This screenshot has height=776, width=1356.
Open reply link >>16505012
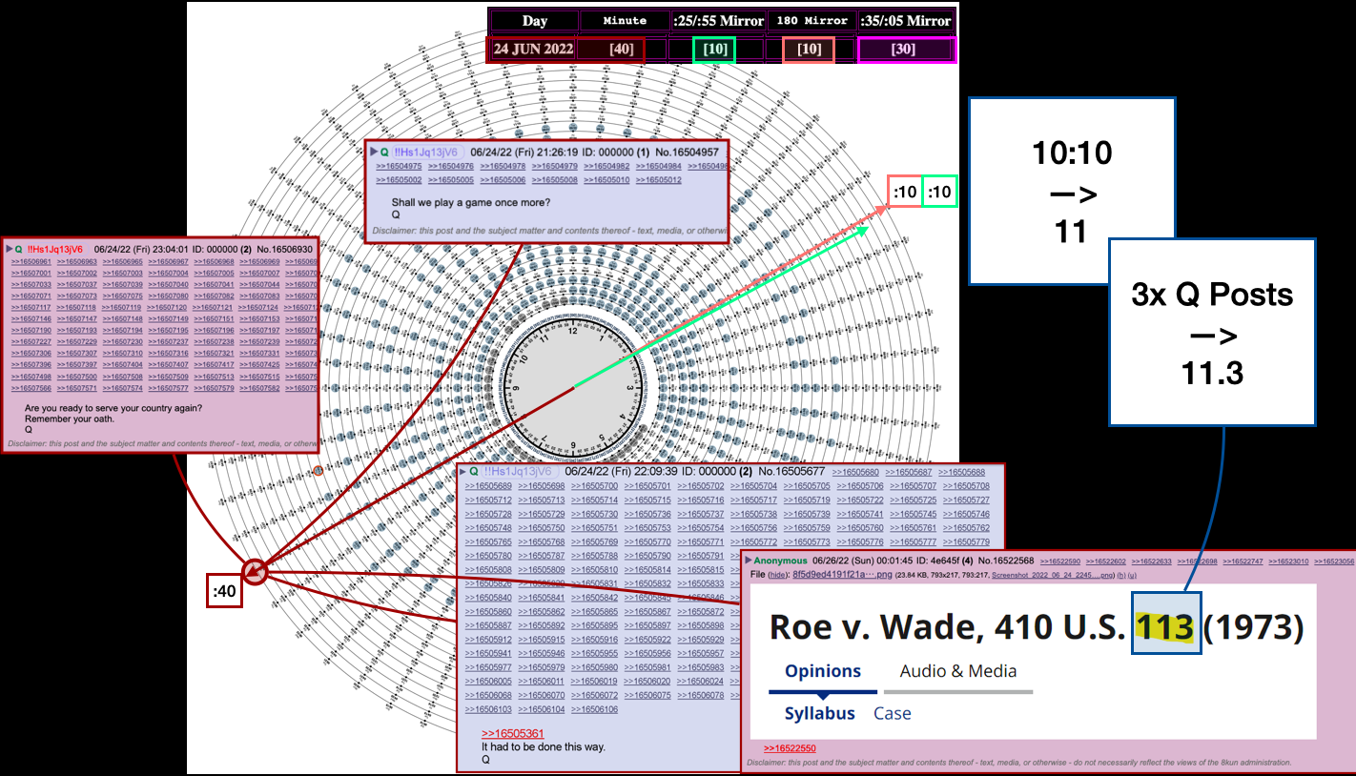click(x=658, y=179)
